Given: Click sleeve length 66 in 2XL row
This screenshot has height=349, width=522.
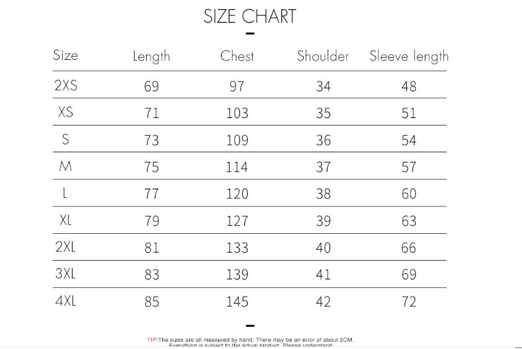Looking at the screenshot, I should (409, 248).
